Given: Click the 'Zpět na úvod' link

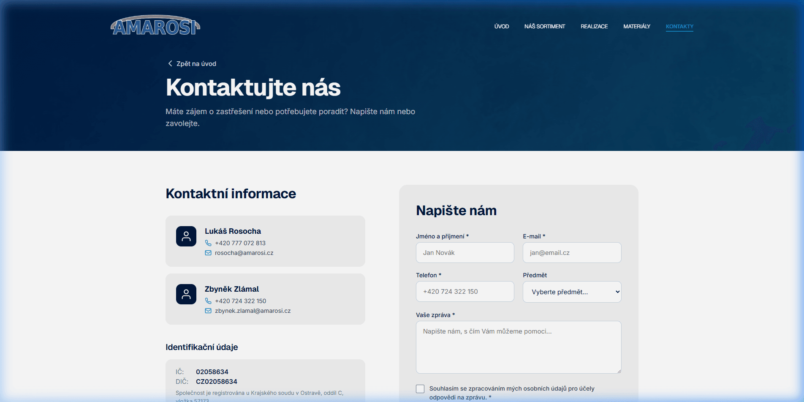Looking at the screenshot, I should coord(196,63).
